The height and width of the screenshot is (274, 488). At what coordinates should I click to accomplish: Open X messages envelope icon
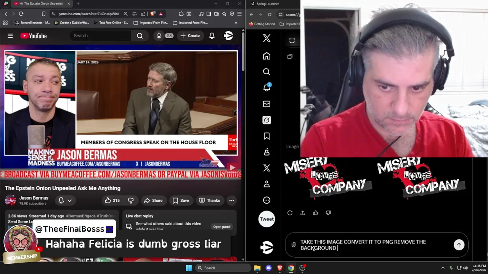pos(266,104)
